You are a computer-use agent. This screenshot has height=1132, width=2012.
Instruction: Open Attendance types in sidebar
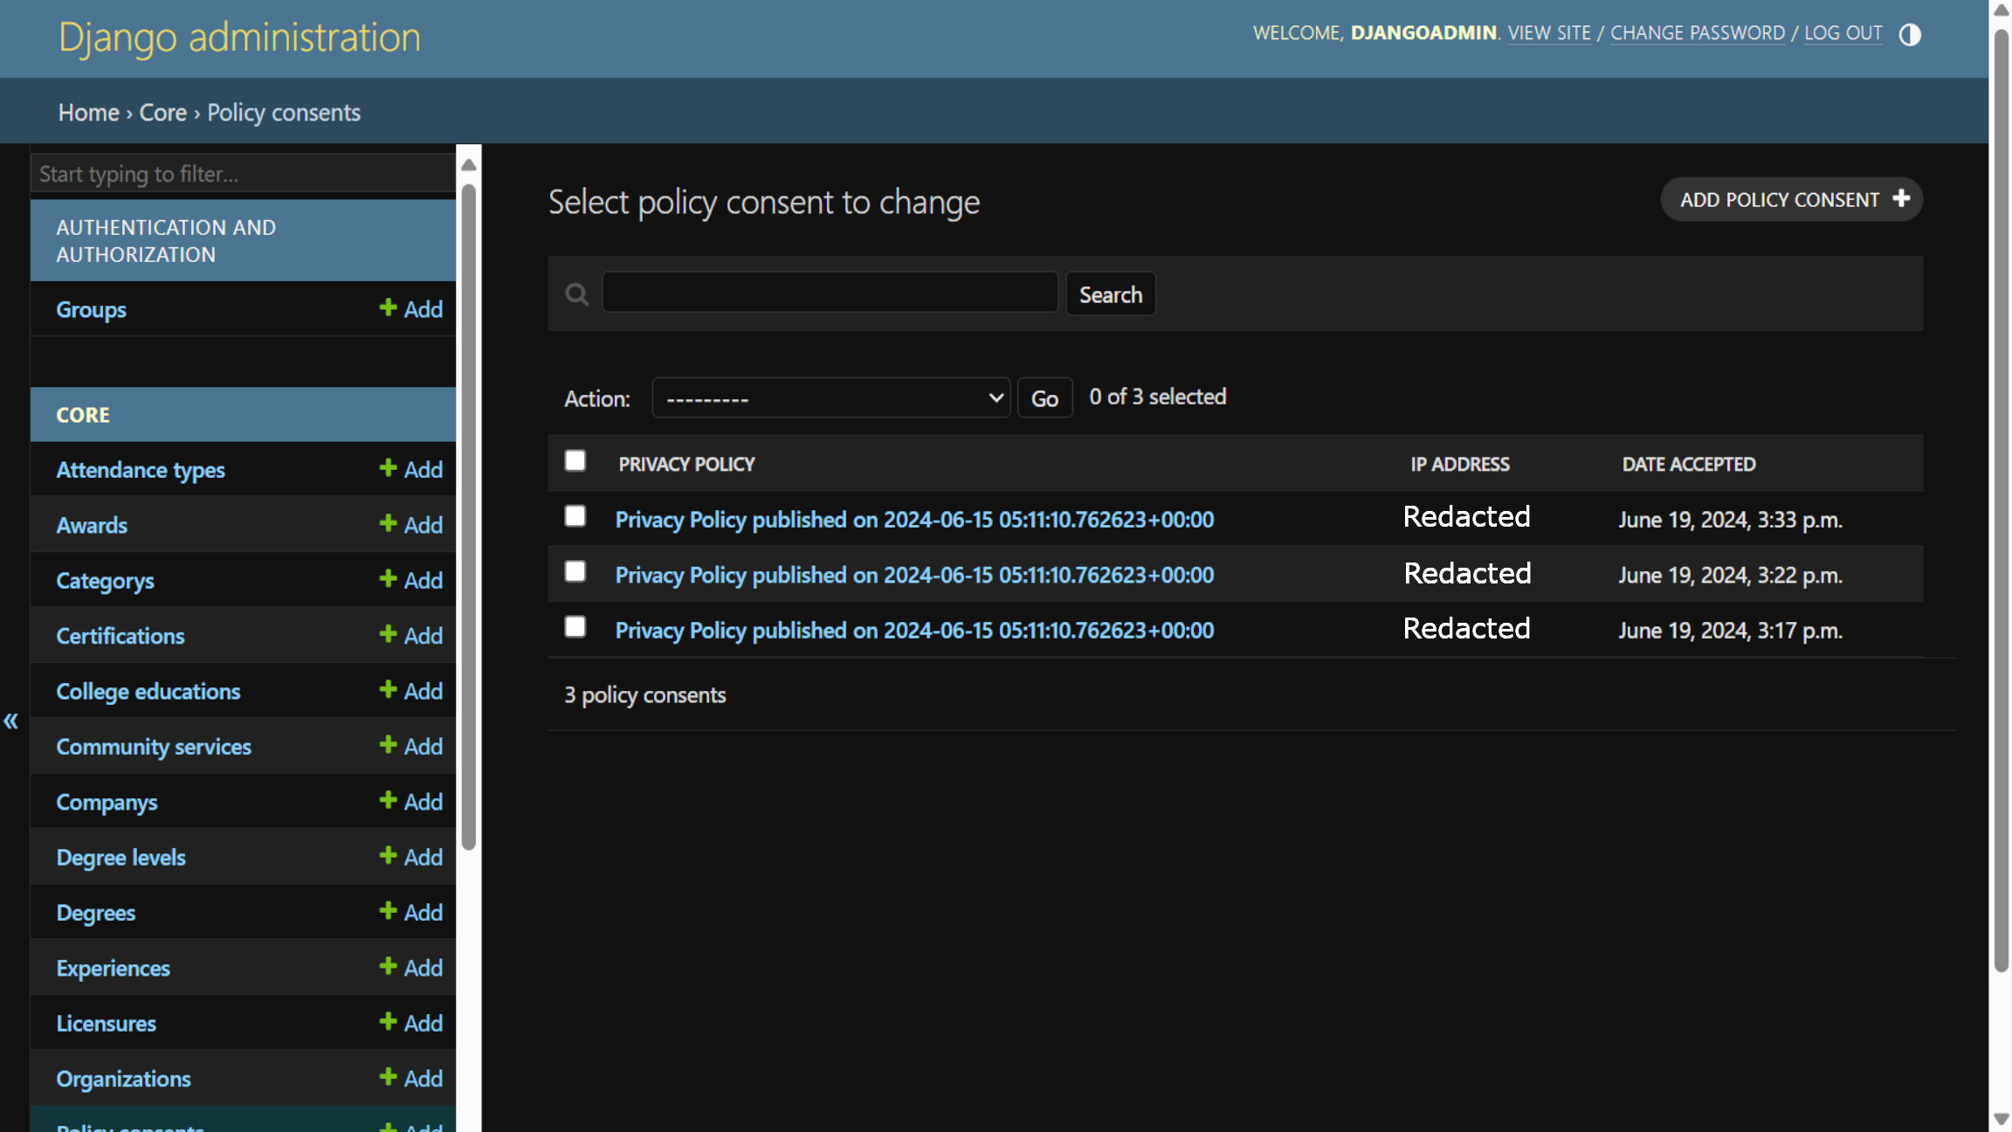coord(141,471)
